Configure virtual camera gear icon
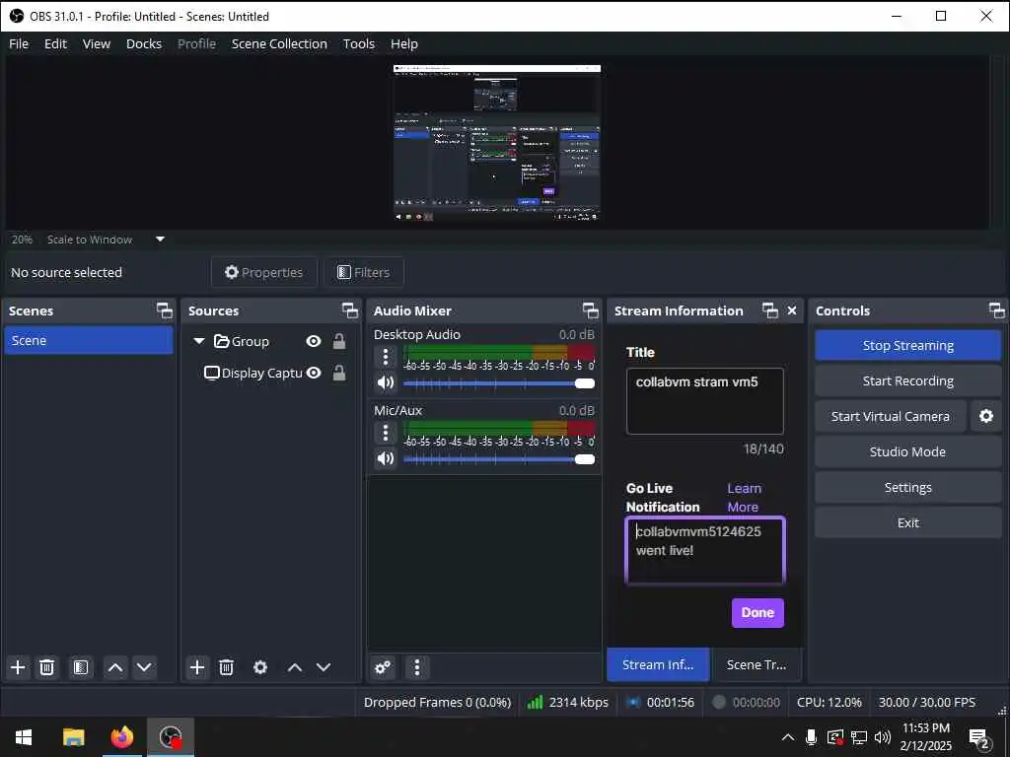The image size is (1010, 757). pyautogui.click(x=986, y=416)
